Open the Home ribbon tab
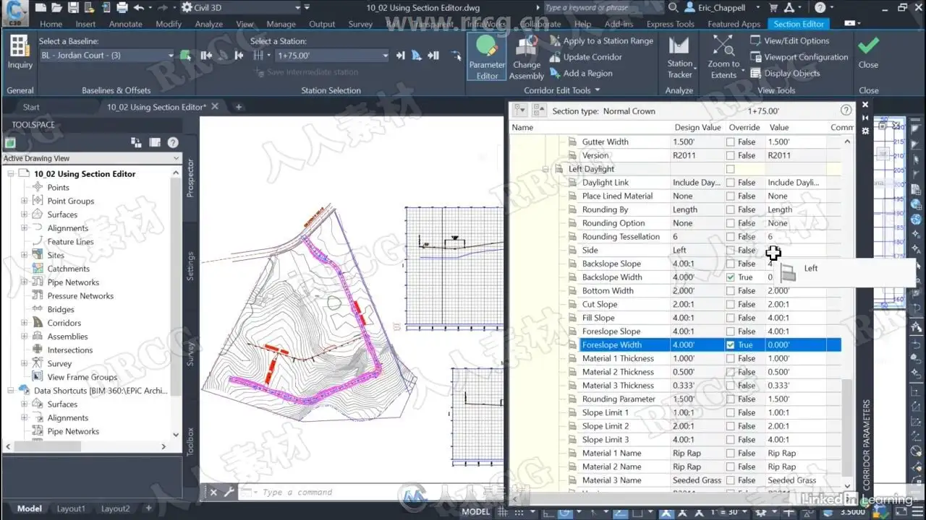 (x=51, y=24)
